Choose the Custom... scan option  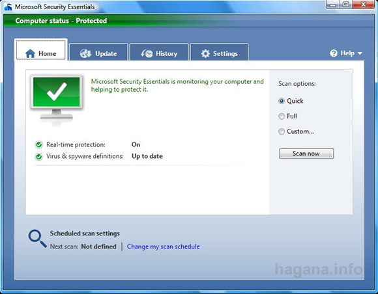[296, 131]
